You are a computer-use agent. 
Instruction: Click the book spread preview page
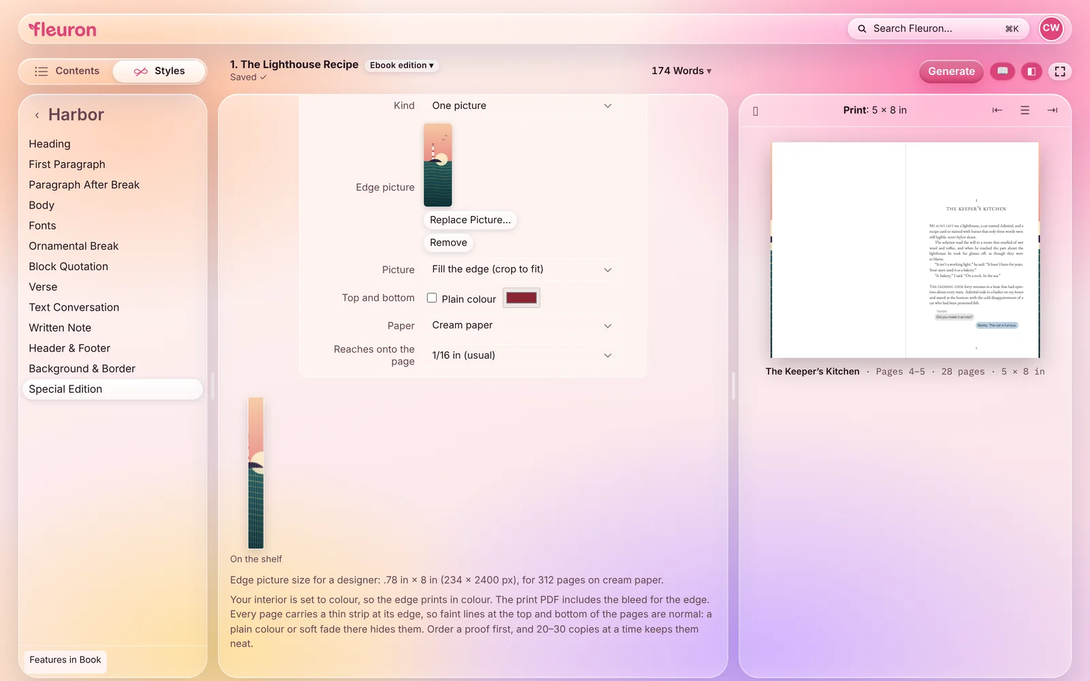pos(905,250)
